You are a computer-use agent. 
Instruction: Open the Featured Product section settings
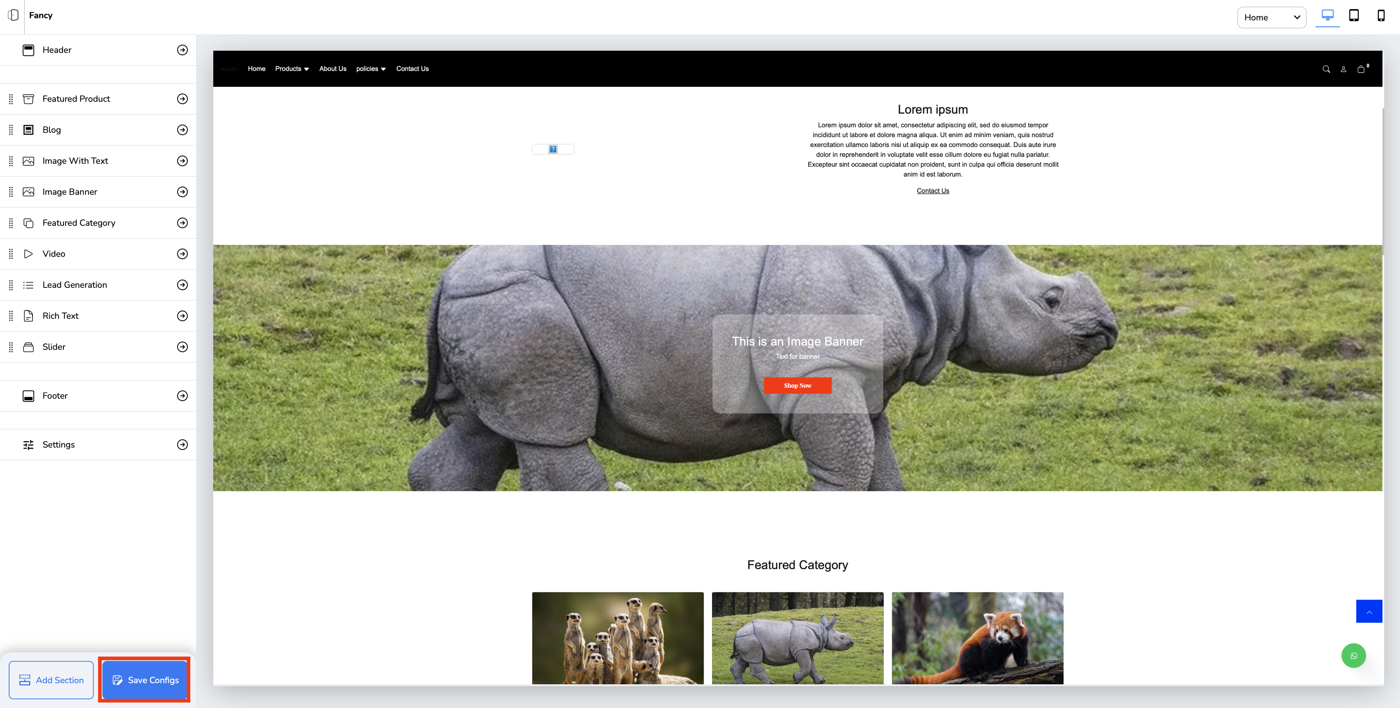pos(183,99)
